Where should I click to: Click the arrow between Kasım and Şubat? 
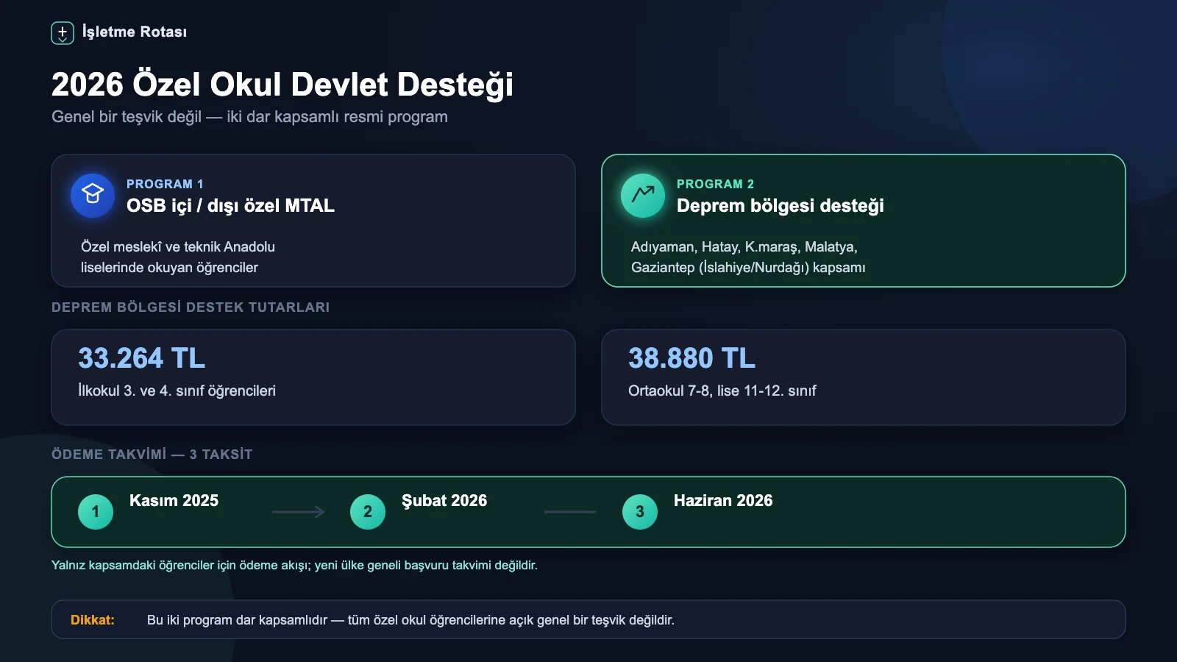coord(299,512)
